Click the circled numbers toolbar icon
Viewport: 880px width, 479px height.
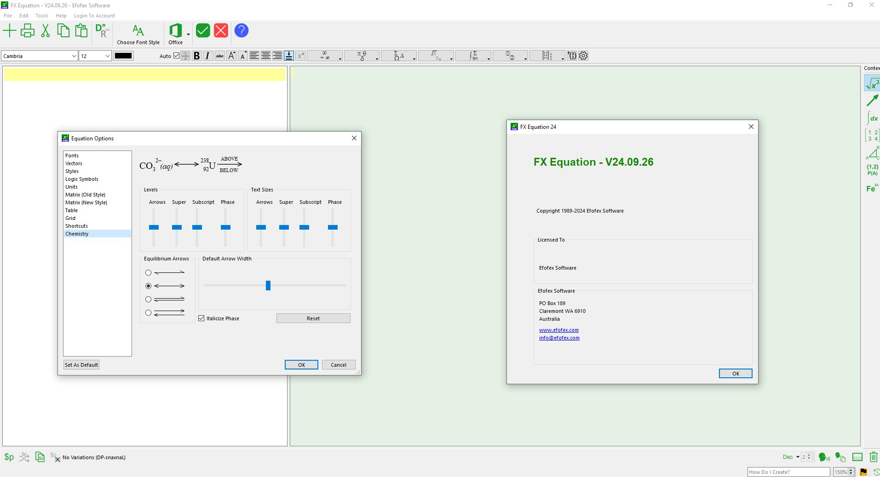pyautogui.click(x=510, y=56)
